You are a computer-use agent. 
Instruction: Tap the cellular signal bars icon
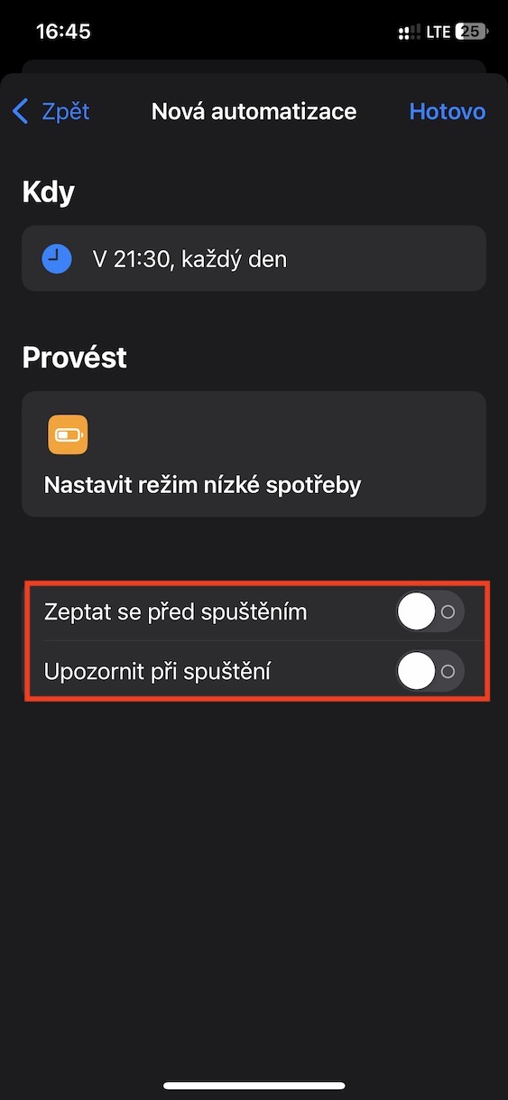click(409, 32)
